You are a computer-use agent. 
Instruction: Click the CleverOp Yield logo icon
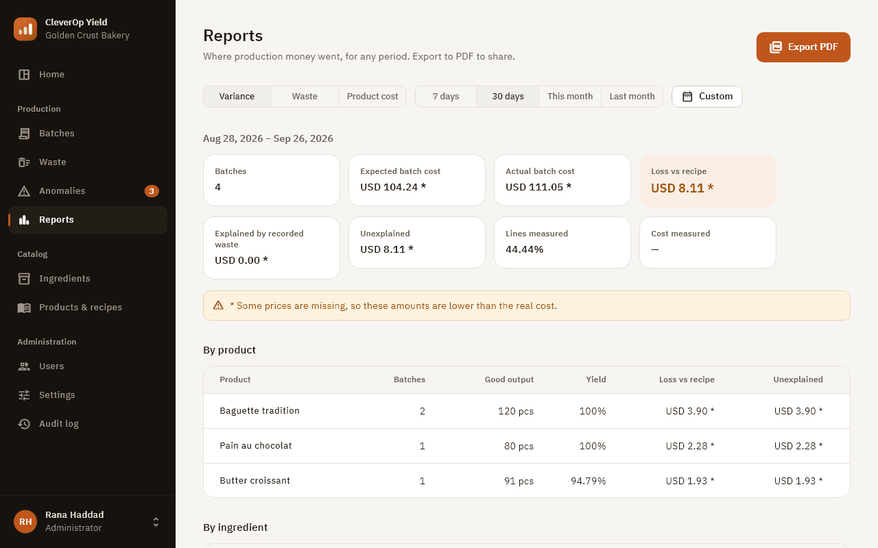(x=25, y=29)
